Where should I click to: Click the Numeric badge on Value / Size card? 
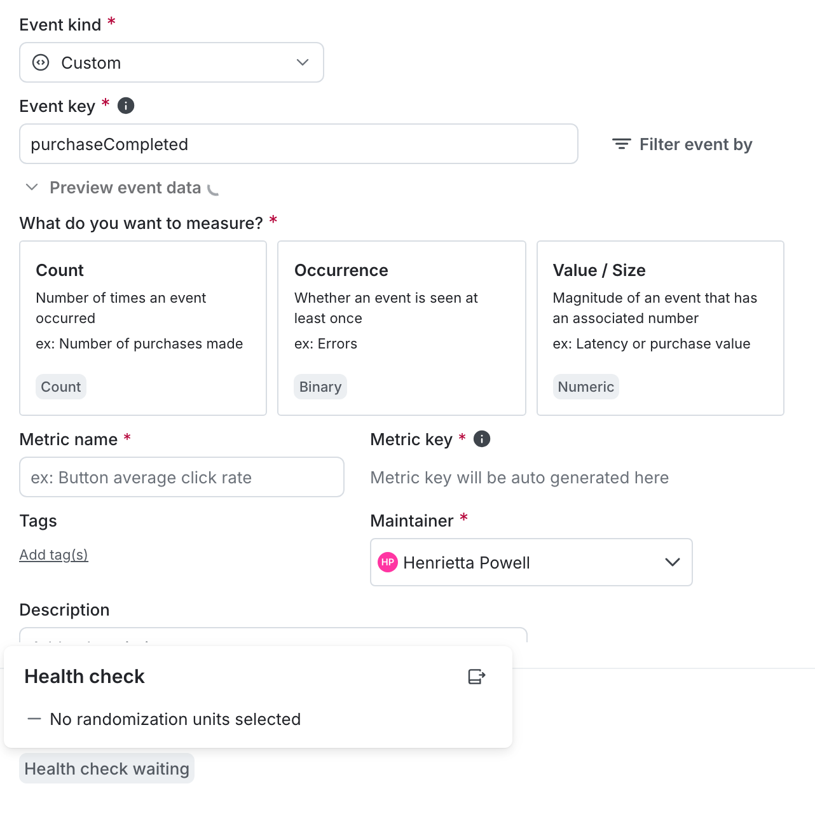pos(586,386)
